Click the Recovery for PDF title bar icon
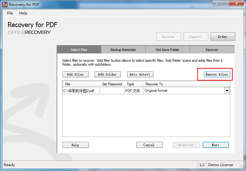Viewport: 246px width, 171px height. (5, 5)
